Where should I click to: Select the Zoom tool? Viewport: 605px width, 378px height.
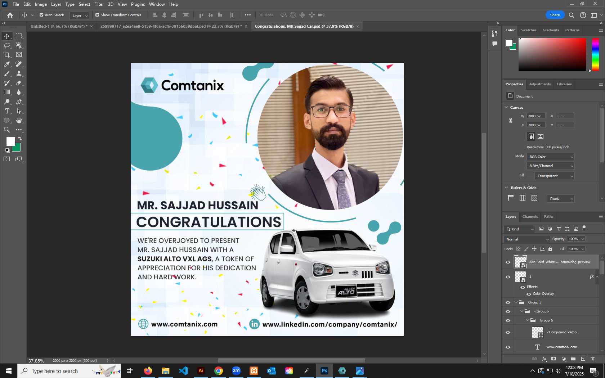click(7, 130)
